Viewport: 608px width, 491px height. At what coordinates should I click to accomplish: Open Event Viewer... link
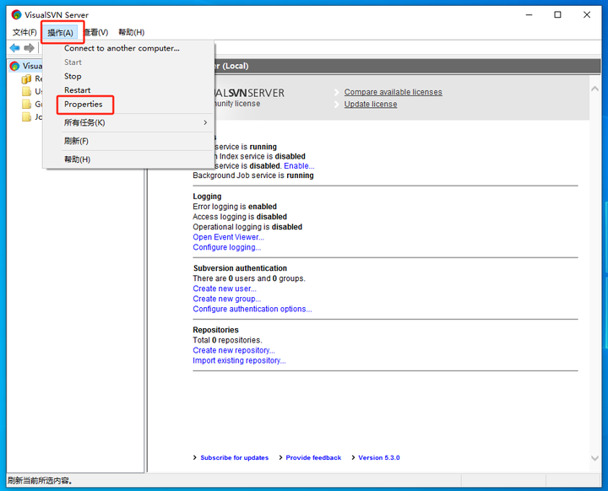(228, 237)
